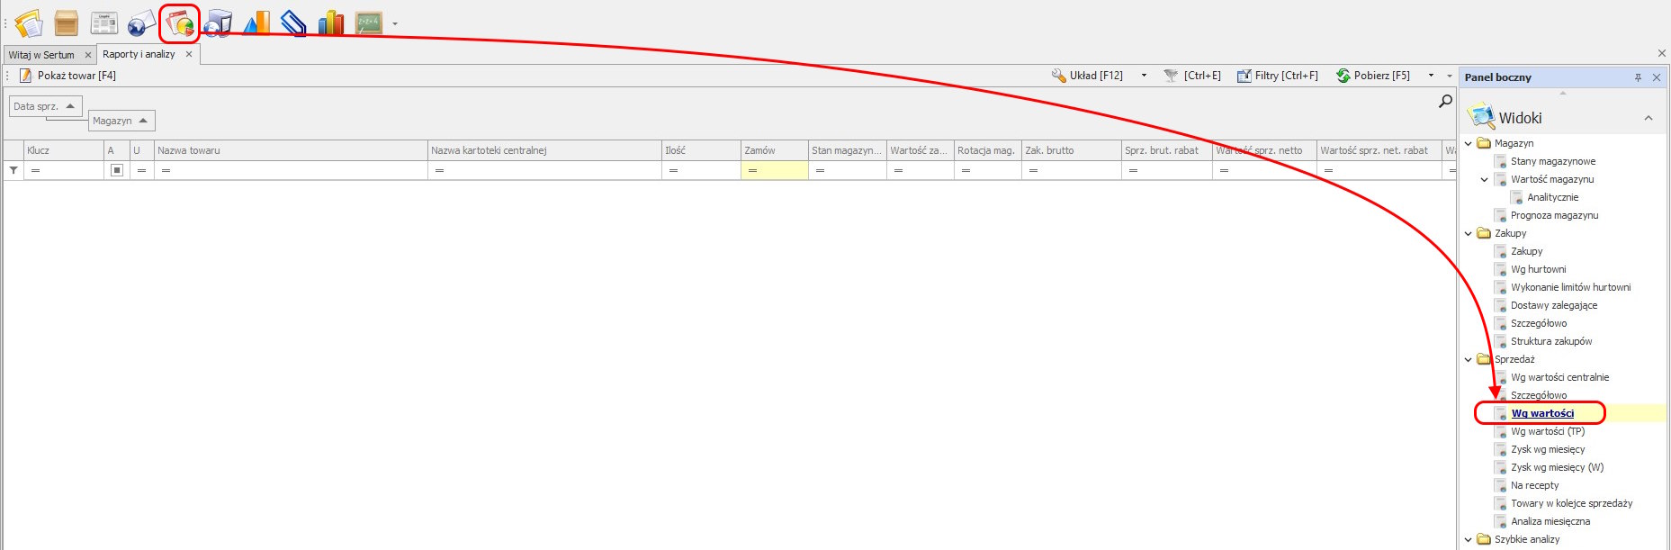Open Filtry [Ctrl+F] panel
This screenshot has height=550, width=1671.
1278,76
